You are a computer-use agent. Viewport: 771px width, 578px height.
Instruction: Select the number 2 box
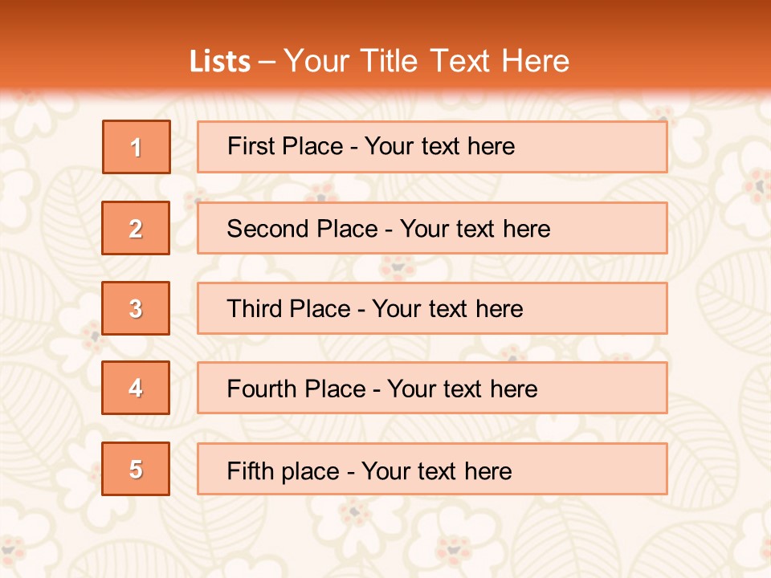point(136,228)
